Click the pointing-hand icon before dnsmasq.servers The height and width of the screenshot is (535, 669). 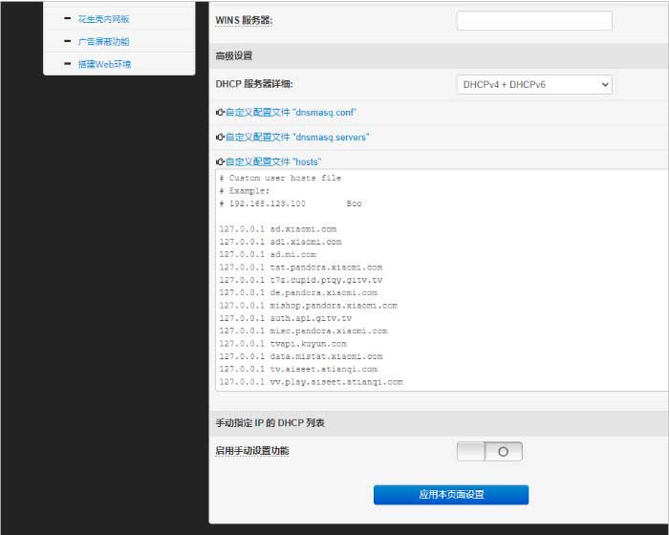coord(220,138)
